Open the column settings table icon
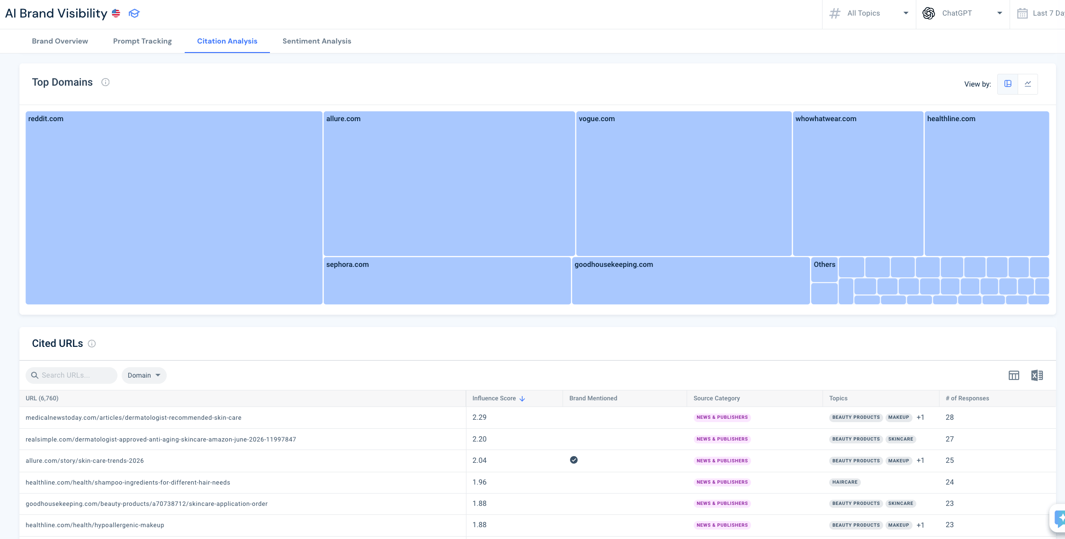Image resolution: width=1065 pixels, height=539 pixels. 1014,375
